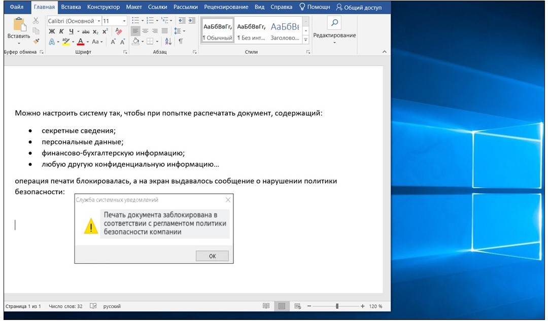Click the Shading paint bucket icon
The height and width of the screenshot is (321, 548).
(135, 41)
